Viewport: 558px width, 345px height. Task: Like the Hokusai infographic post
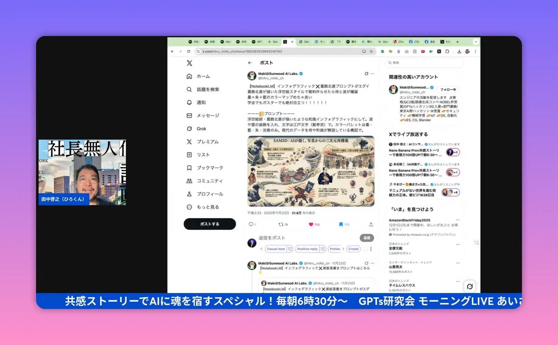310,224
